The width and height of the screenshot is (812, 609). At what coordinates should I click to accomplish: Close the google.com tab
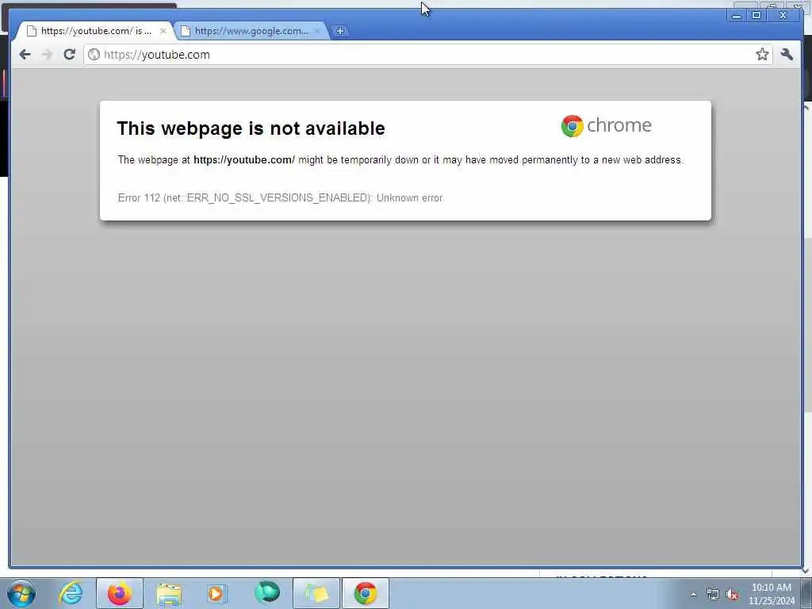pos(317,31)
